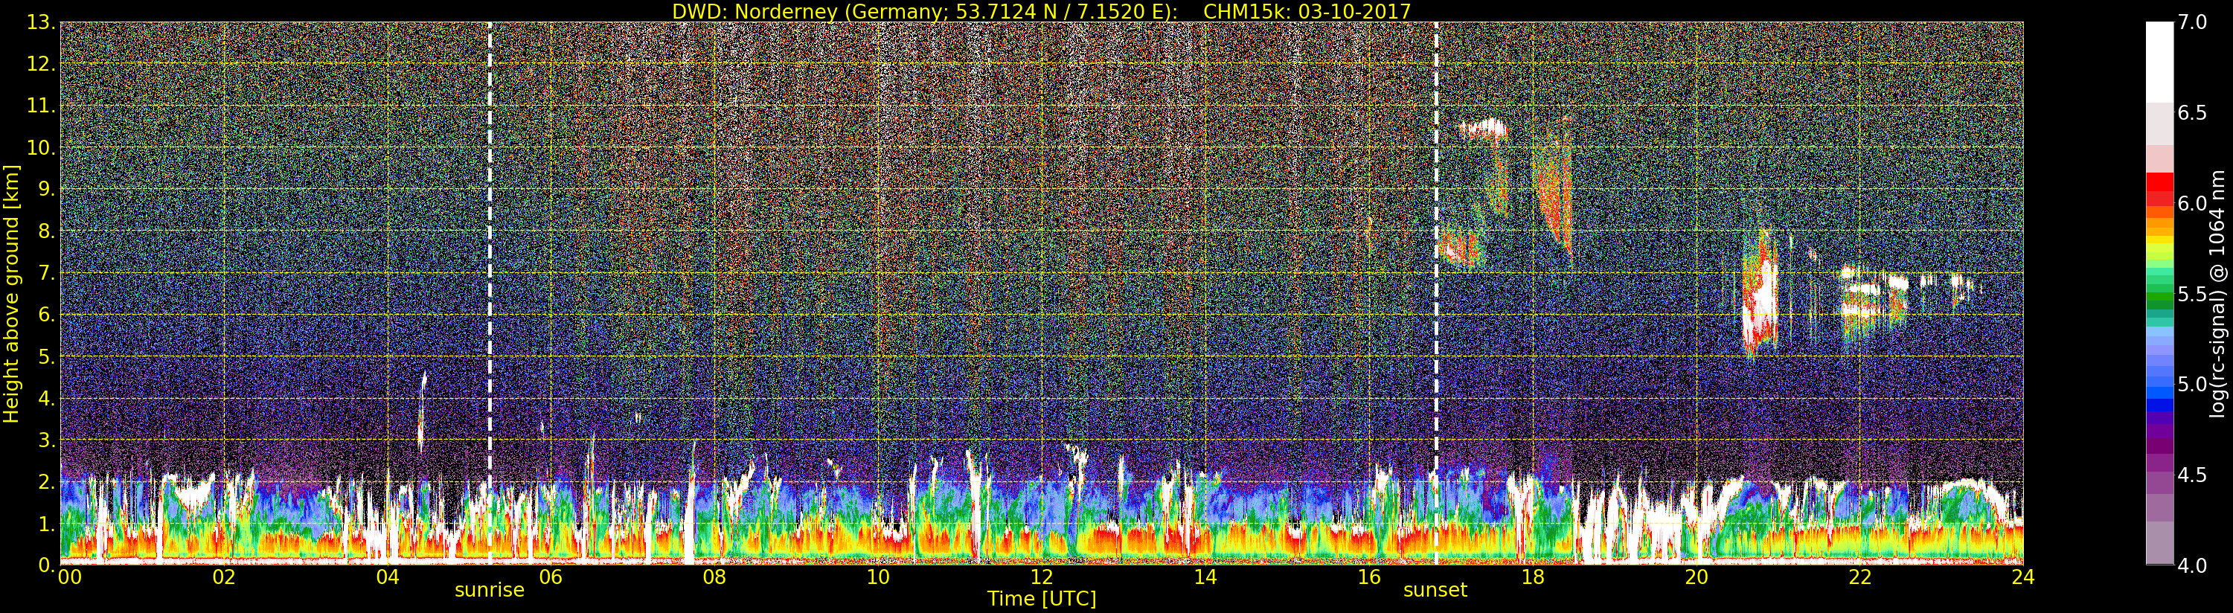Click the "20" time axis tick label
2233x613 pixels.
click(1697, 577)
